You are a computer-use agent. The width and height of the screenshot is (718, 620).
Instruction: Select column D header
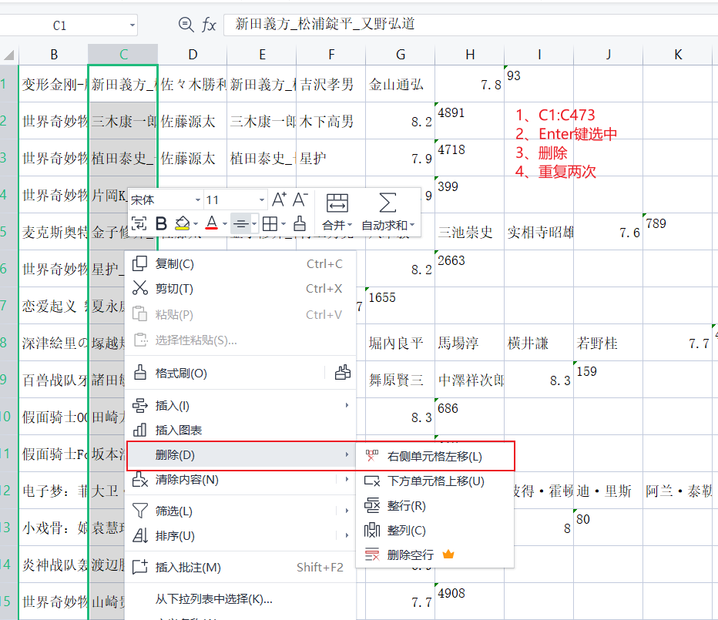(x=193, y=55)
